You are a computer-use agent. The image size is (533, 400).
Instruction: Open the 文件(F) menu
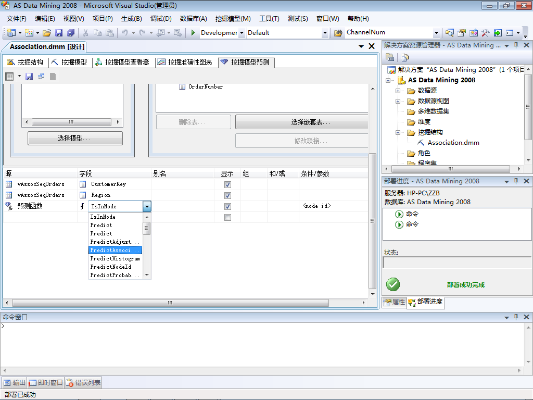[16, 19]
